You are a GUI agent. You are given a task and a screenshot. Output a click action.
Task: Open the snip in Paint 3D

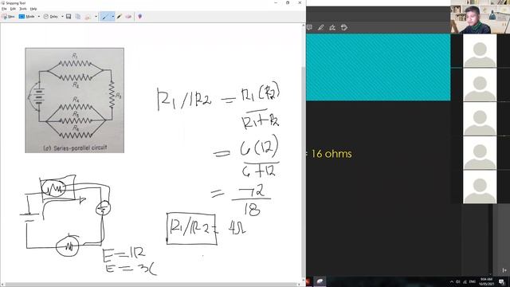140,16
